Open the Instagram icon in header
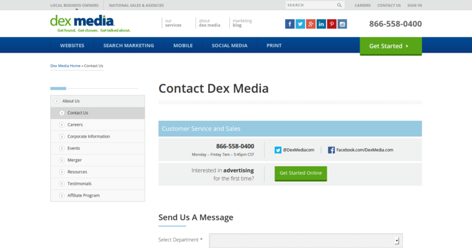This screenshot has width=472, height=248. (x=342, y=24)
